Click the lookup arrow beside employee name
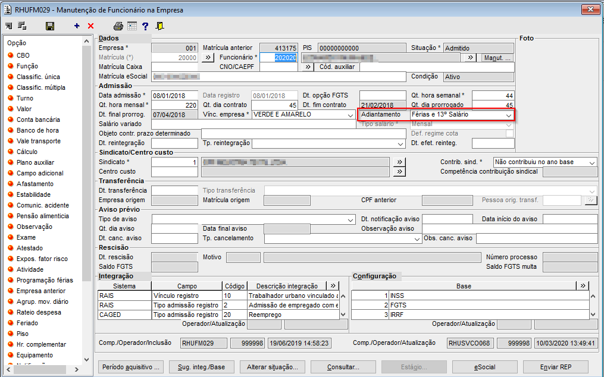Viewport: 604px width, 377px height. [x=470, y=57]
